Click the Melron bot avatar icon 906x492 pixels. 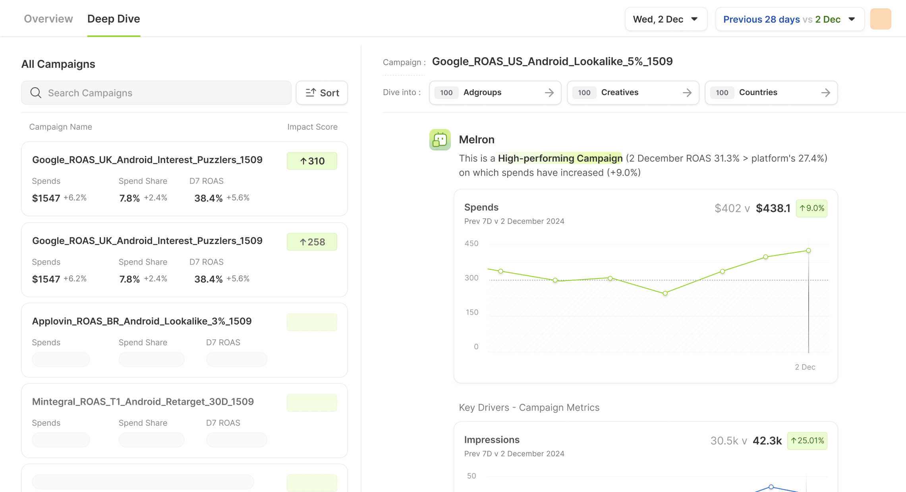(440, 140)
